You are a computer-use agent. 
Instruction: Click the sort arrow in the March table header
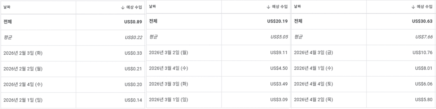tap(268, 7)
